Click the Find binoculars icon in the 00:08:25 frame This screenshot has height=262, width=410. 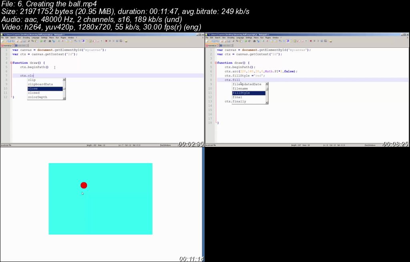pos(254,41)
